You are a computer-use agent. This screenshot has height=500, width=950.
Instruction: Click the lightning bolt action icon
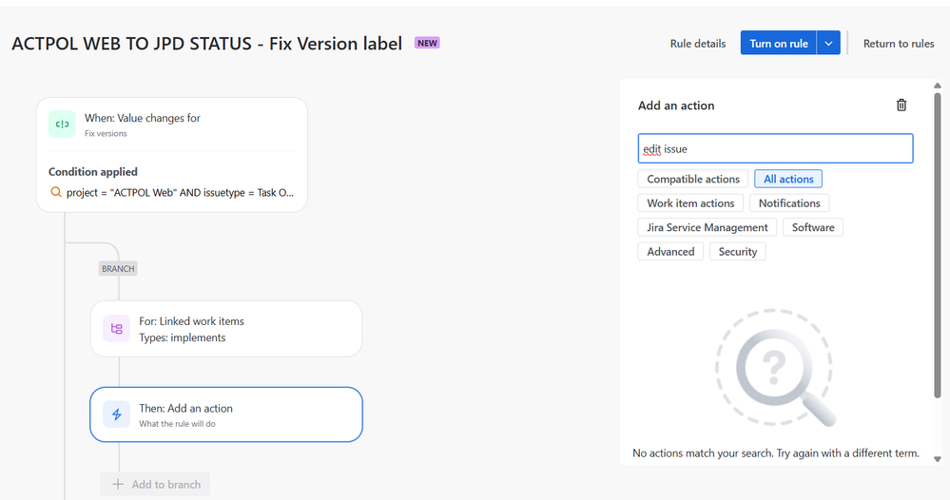point(116,414)
